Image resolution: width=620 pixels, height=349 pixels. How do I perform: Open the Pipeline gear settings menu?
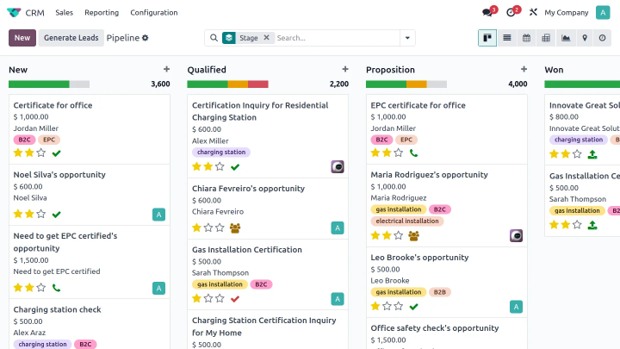click(x=146, y=38)
